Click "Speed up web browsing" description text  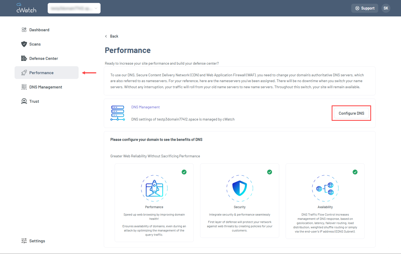(x=154, y=217)
